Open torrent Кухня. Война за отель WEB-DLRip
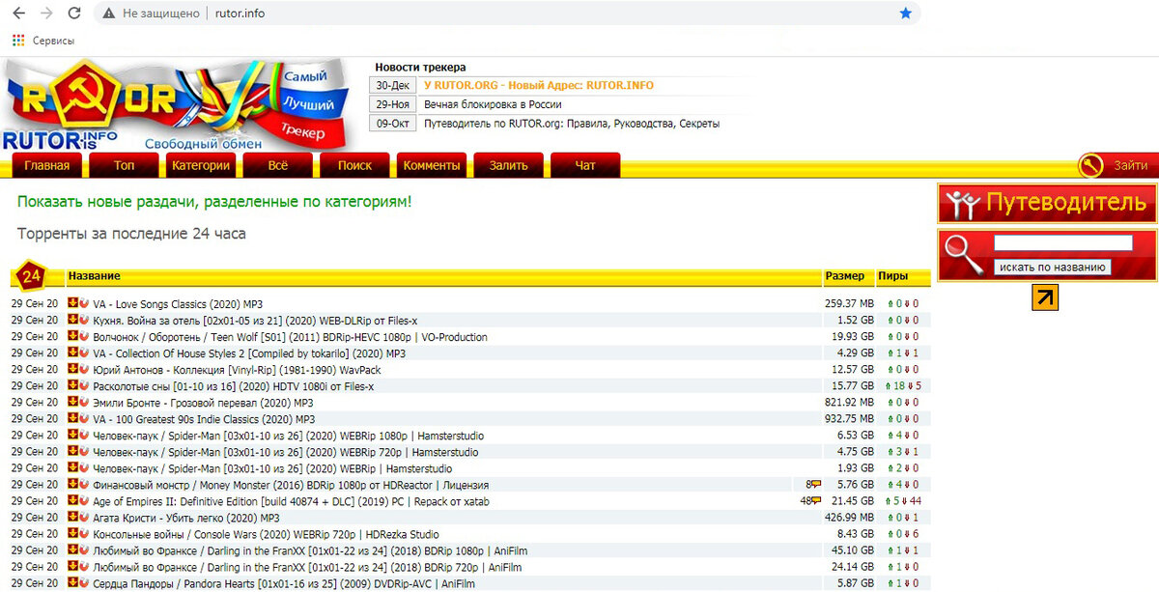The width and height of the screenshot is (1159, 592). click(255, 320)
